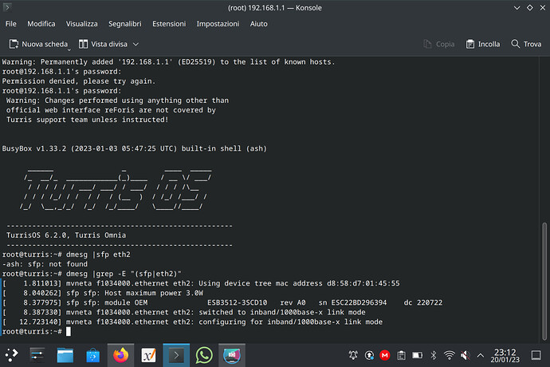This screenshot has width=550, height=367.
Task: Open the file manager from taskbar
Action: pos(65,355)
